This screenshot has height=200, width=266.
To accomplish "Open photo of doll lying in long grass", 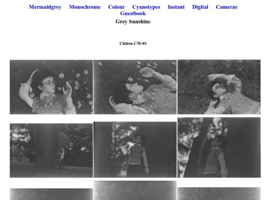I will click(x=219, y=87).
